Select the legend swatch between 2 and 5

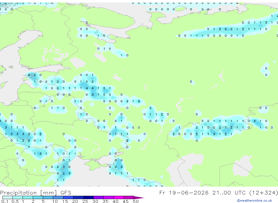(x=38, y=197)
